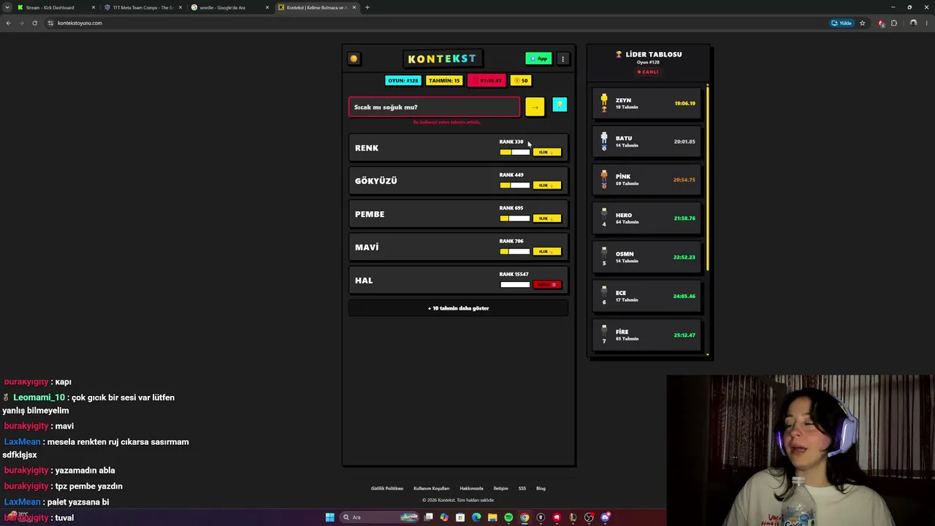Open Spotify from the taskbar

(508, 517)
